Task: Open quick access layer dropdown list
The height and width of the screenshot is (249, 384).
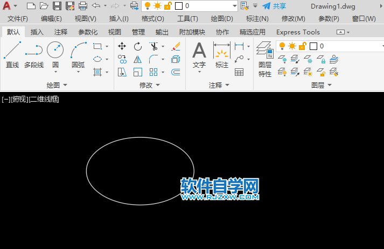Action: coord(235,6)
